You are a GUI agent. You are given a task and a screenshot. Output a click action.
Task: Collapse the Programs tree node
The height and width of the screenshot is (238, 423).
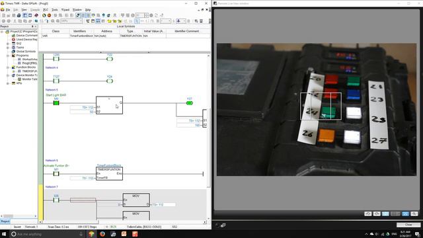tap(8, 56)
